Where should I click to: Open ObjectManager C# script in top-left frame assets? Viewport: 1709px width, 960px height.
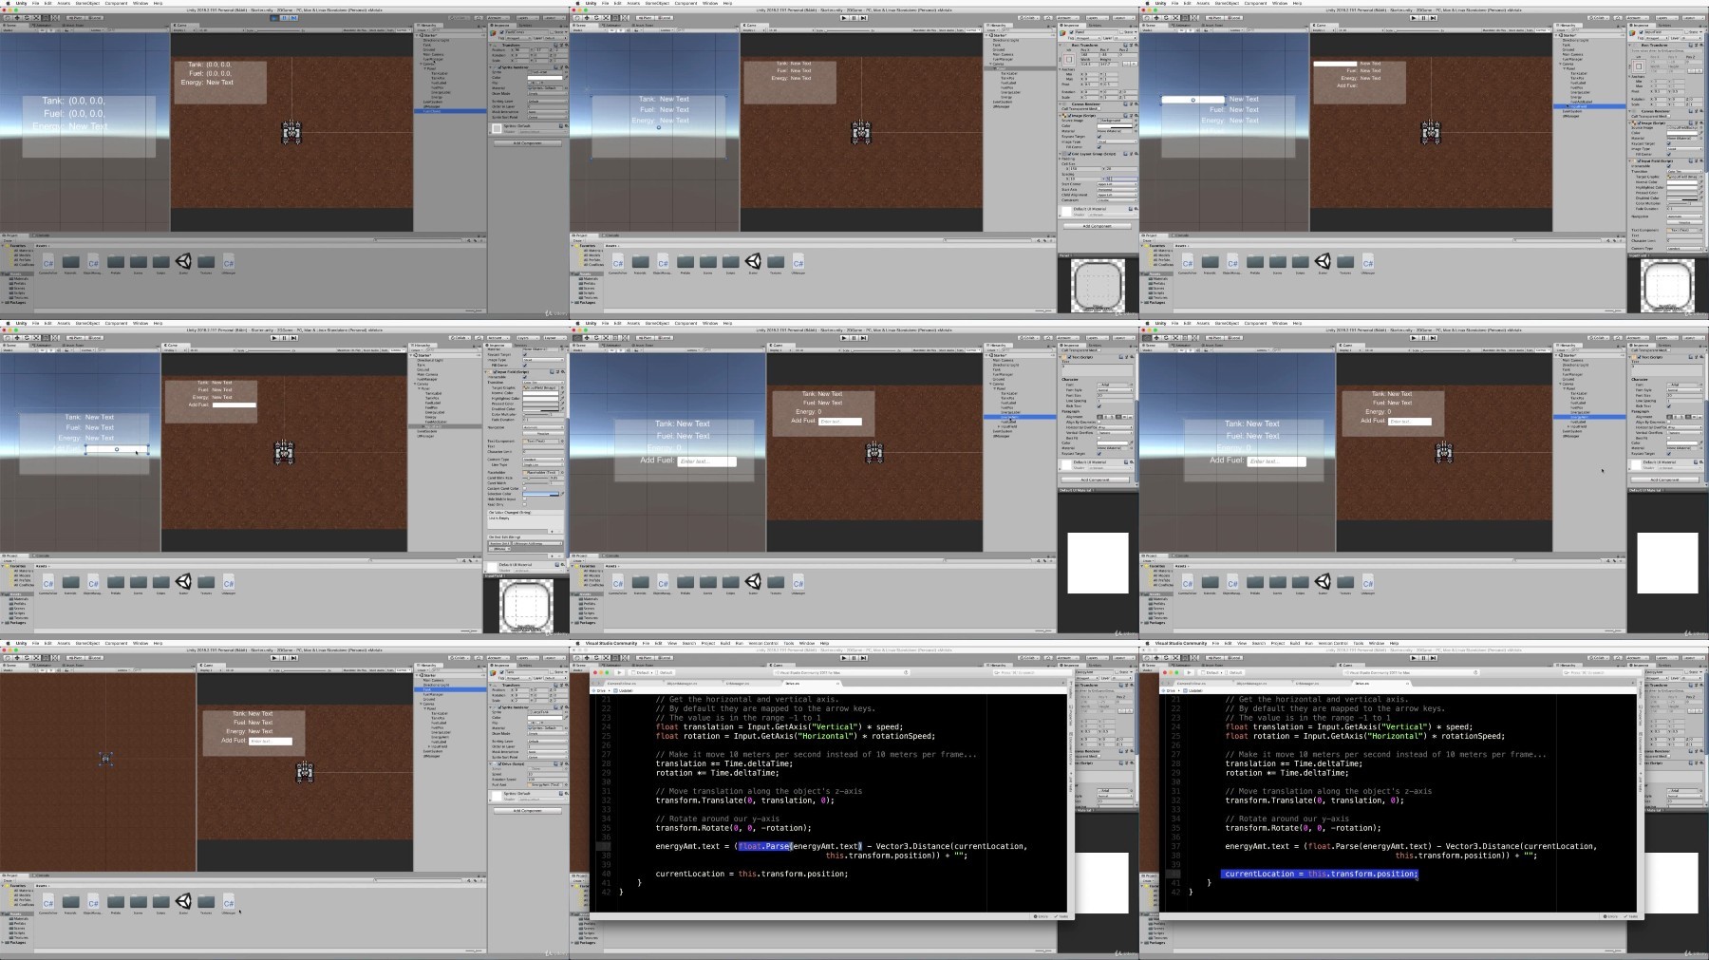click(93, 262)
